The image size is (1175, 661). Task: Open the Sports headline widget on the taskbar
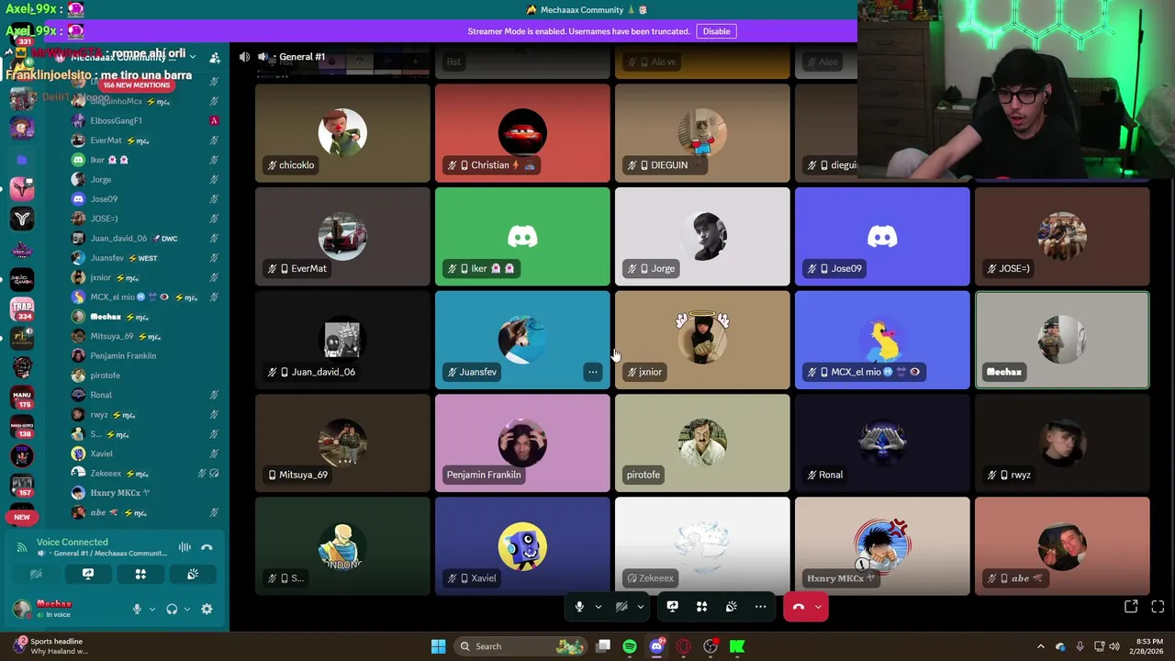[x=51, y=646]
